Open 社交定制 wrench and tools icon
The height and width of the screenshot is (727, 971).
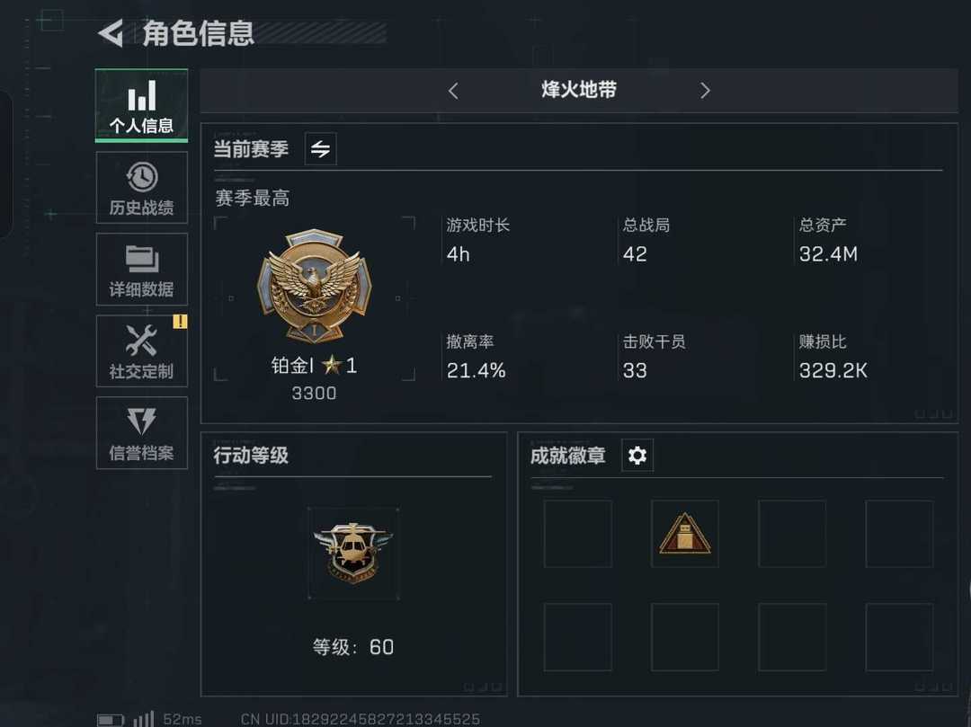(141, 341)
